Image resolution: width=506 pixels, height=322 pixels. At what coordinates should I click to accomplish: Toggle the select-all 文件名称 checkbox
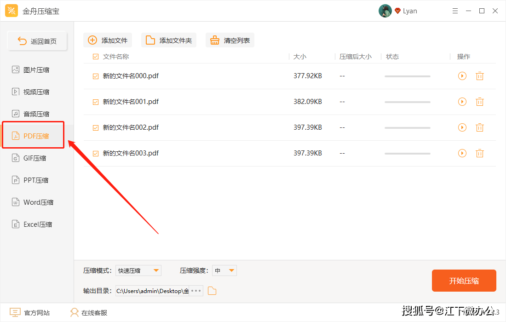[96, 57]
